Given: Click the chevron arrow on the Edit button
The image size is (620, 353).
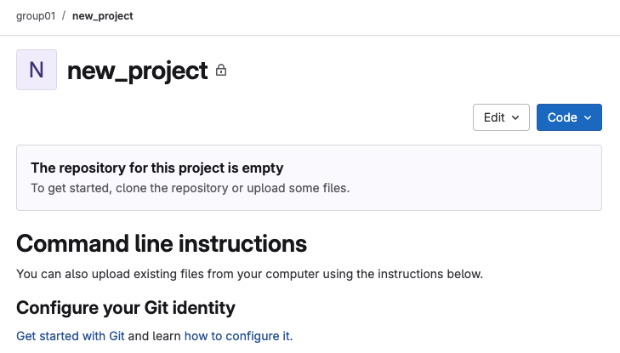Looking at the screenshot, I should coord(515,118).
